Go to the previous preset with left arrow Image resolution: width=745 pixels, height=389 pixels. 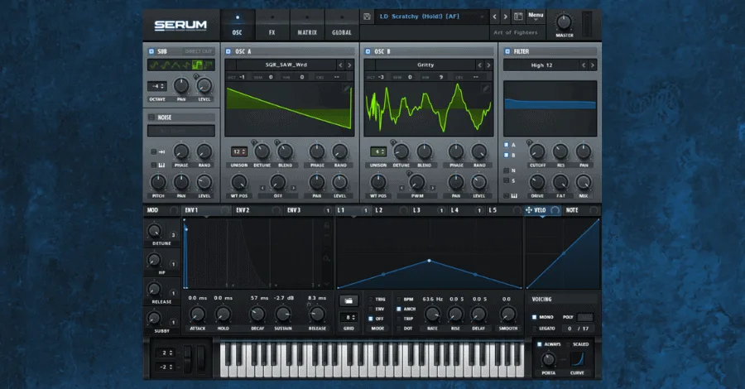click(x=495, y=17)
